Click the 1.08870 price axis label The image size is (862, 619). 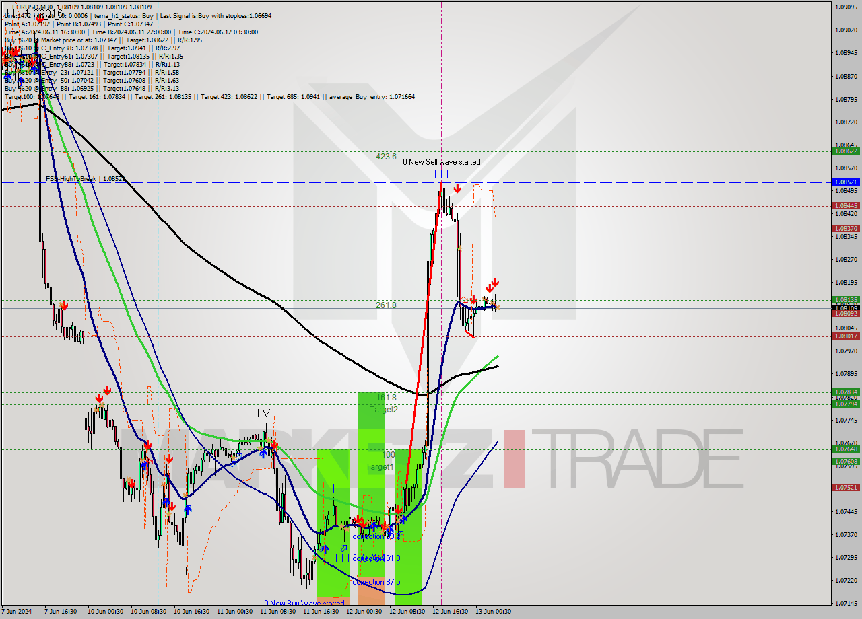(x=847, y=76)
